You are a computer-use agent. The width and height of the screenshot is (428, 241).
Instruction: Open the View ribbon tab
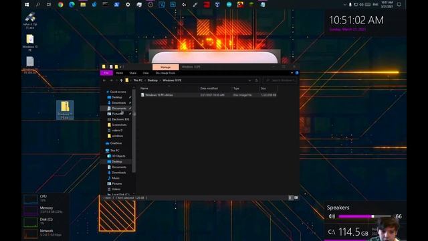click(x=146, y=73)
